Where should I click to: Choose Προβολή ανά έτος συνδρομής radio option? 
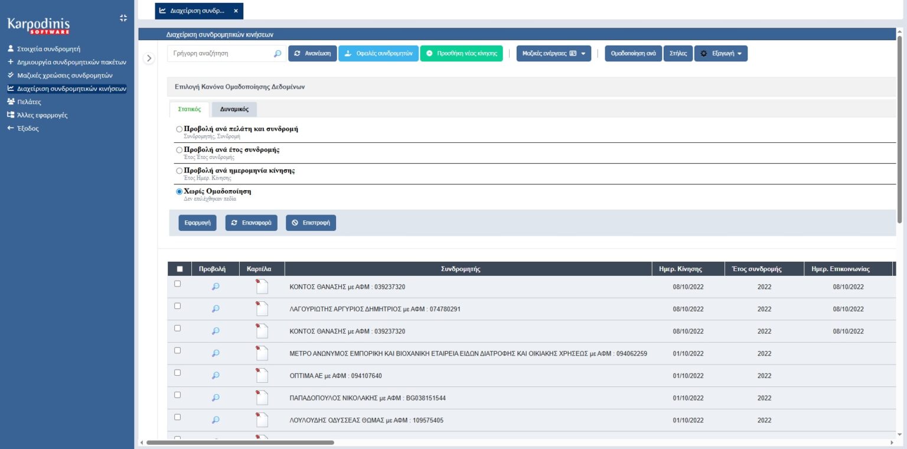pyautogui.click(x=180, y=150)
